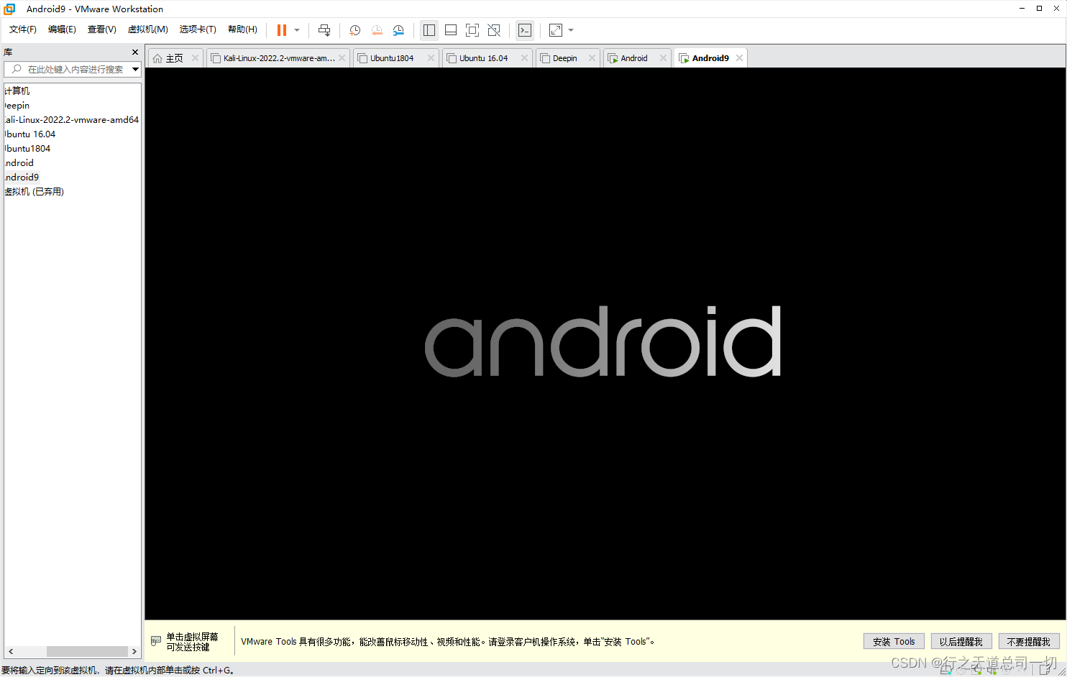Image resolution: width=1067 pixels, height=677 pixels.
Task: Open the 查看(V) menu
Action: pos(101,29)
